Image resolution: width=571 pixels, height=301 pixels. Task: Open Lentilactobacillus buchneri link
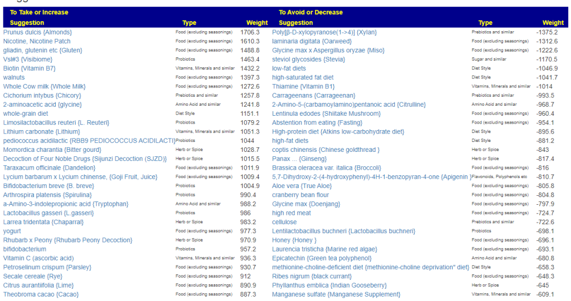pos(343,231)
